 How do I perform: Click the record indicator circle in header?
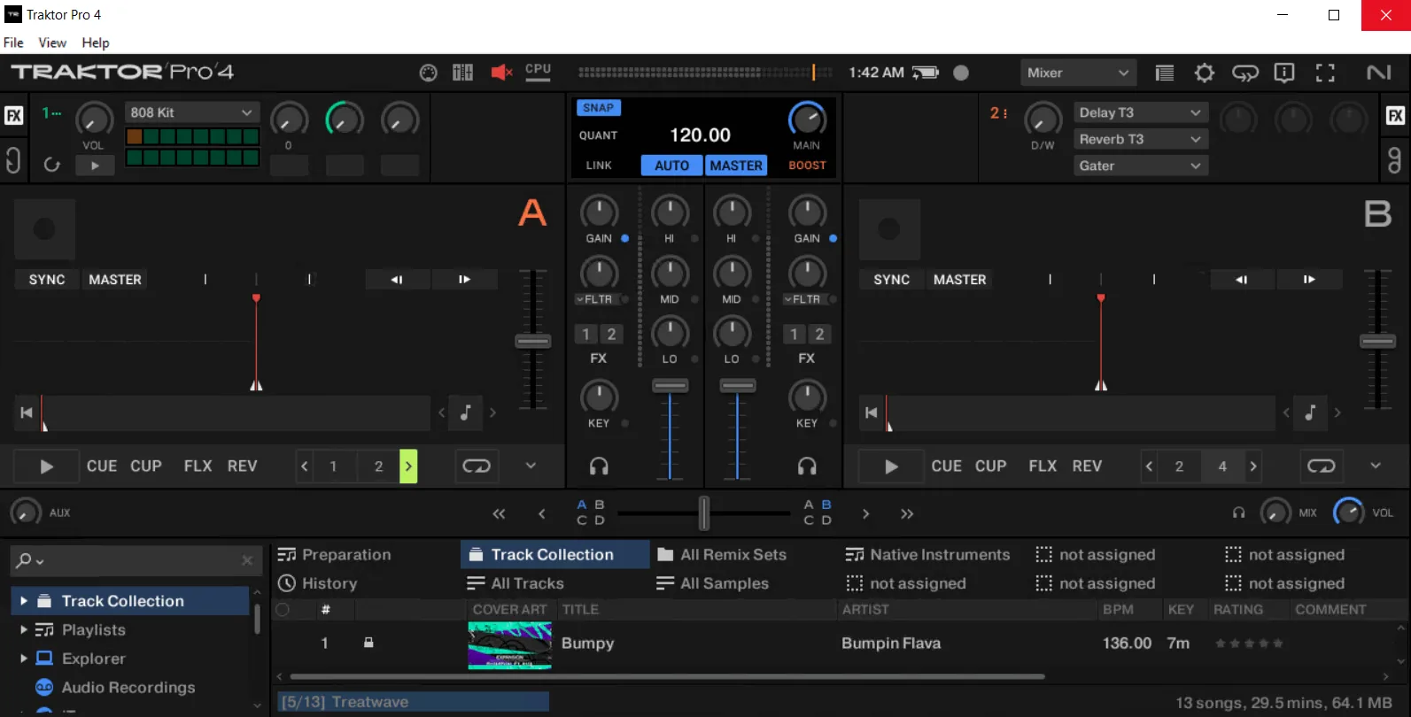(961, 73)
